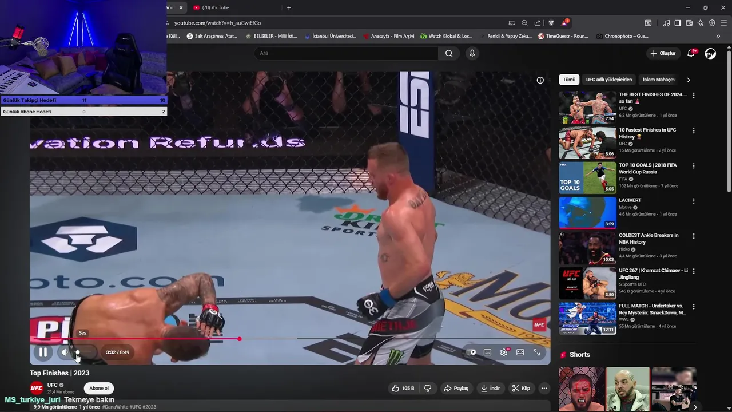Open options for TOP 10 GOALS video
This screenshot has width=732, height=412.
tap(694, 166)
